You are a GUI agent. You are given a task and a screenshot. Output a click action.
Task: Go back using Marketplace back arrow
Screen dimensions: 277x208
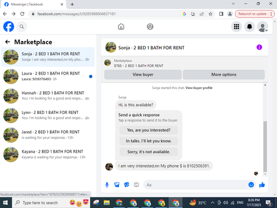pyautogui.click(x=7, y=42)
